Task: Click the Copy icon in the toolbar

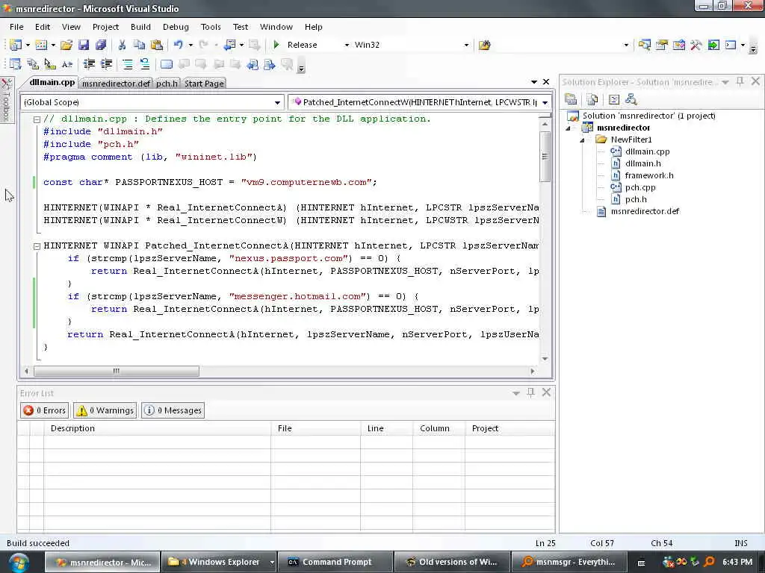Action: click(x=140, y=45)
